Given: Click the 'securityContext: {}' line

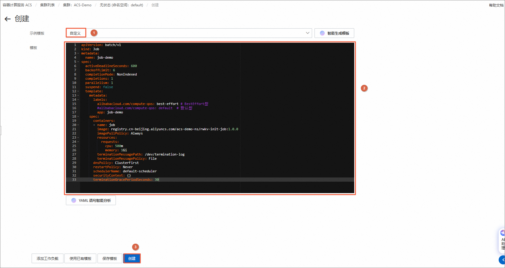Looking at the screenshot, I should [x=112, y=176].
